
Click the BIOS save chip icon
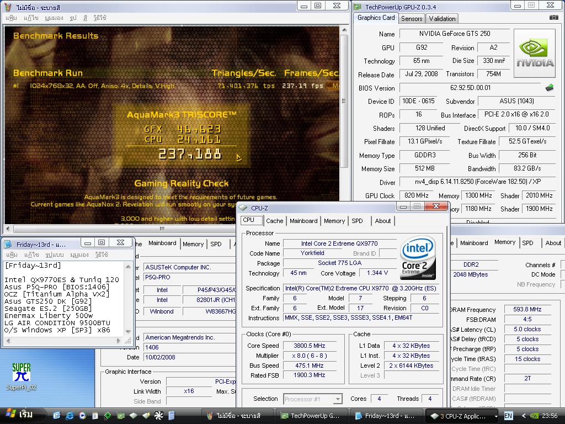point(549,88)
